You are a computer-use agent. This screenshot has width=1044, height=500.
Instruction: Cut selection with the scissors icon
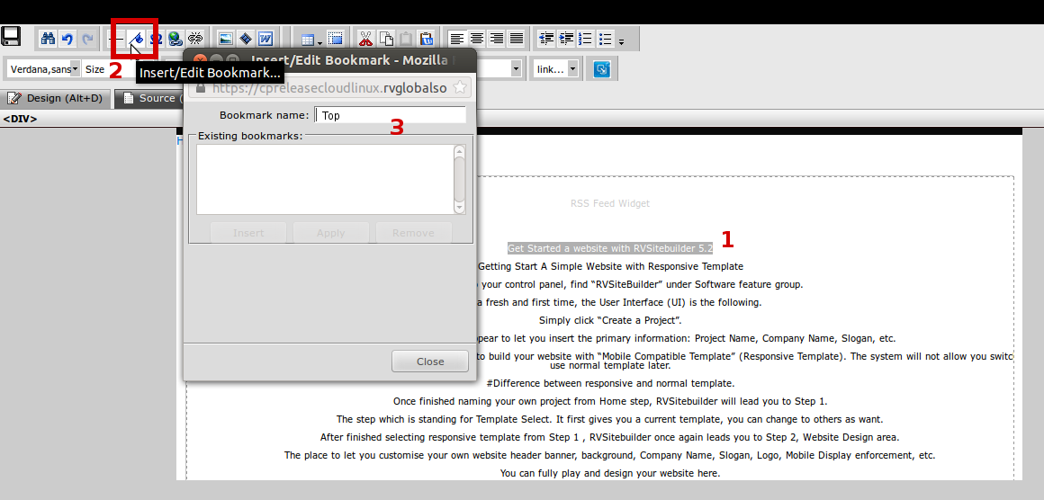[x=365, y=39]
